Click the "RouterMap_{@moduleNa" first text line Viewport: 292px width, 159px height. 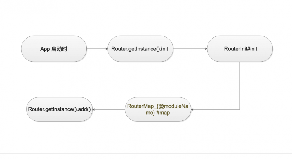tap(158, 106)
